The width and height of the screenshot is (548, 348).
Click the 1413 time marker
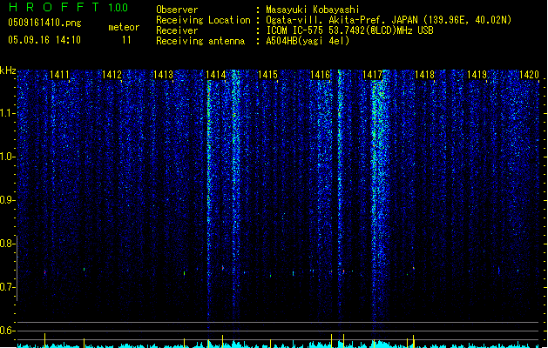[x=164, y=75]
